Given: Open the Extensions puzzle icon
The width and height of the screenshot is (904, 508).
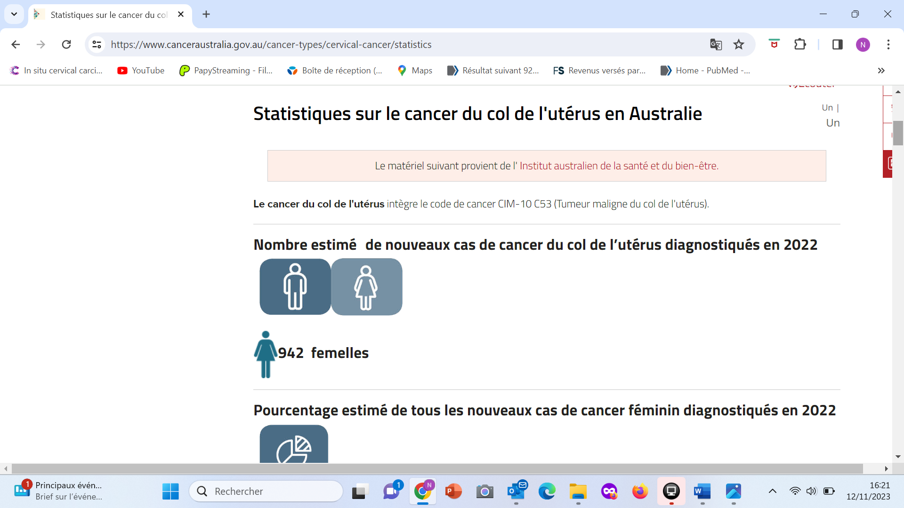Looking at the screenshot, I should [800, 45].
